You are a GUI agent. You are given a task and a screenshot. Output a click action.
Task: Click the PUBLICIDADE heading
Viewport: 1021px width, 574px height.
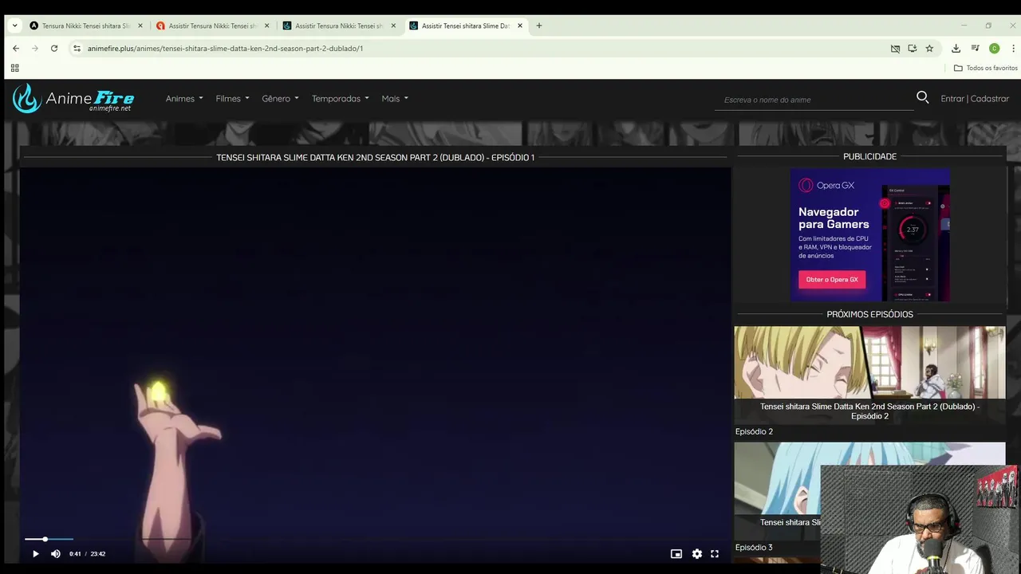(869, 157)
